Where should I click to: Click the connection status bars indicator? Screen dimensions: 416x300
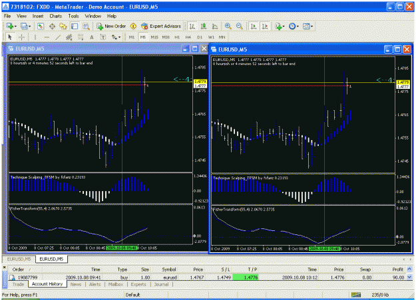[x=356, y=295]
